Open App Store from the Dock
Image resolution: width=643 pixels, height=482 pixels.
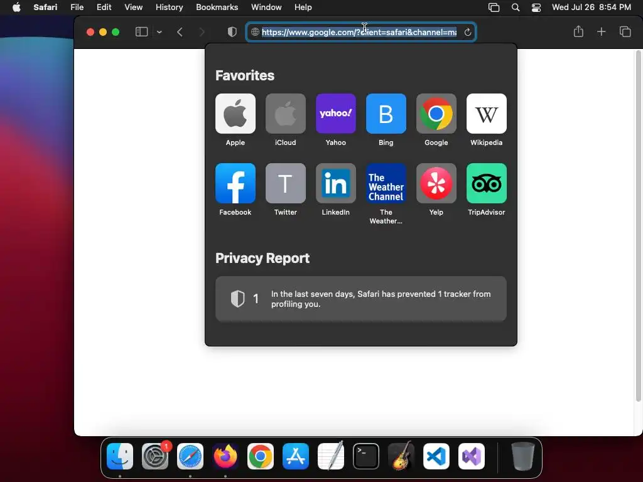[x=296, y=456]
